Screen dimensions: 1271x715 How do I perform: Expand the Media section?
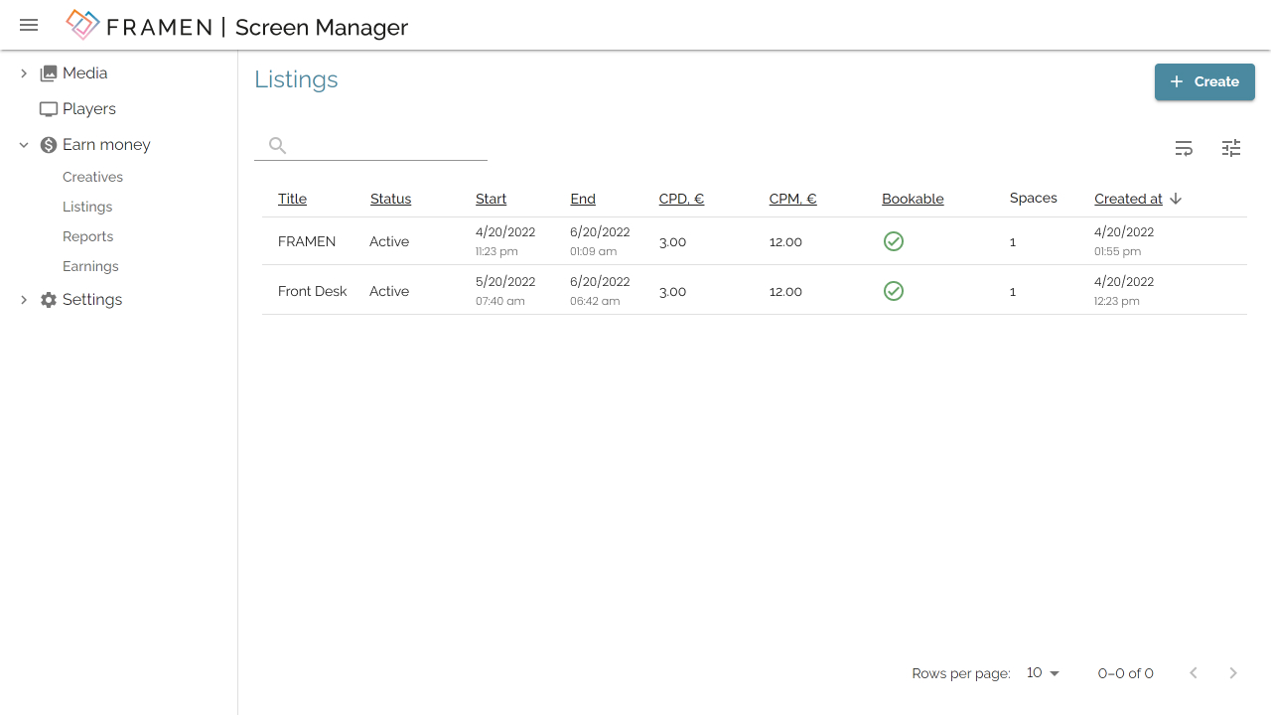click(x=24, y=73)
